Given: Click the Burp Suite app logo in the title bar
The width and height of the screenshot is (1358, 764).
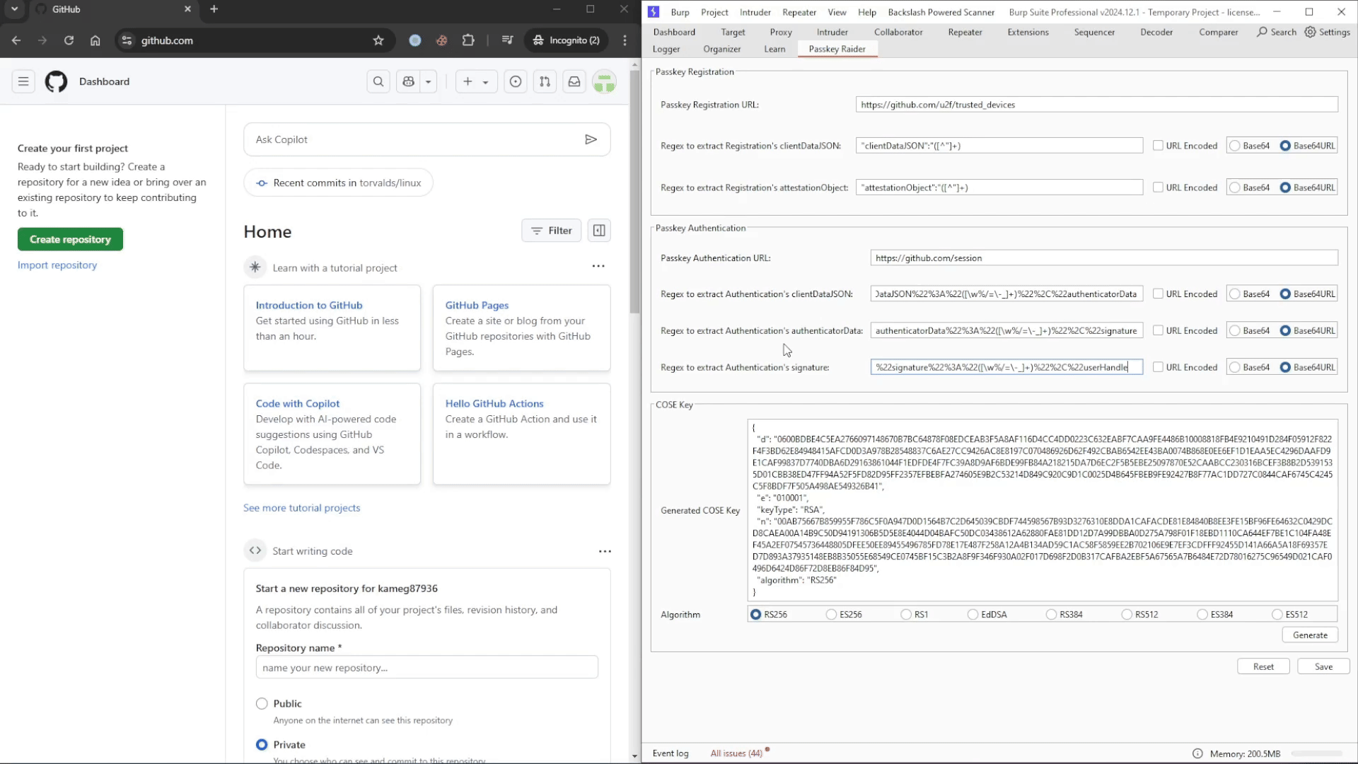Looking at the screenshot, I should (654, 12).
